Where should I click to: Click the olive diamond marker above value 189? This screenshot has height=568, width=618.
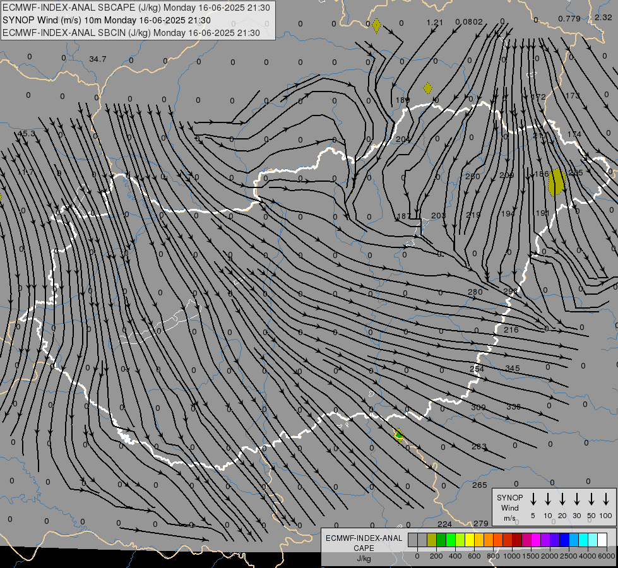[427, 88]
